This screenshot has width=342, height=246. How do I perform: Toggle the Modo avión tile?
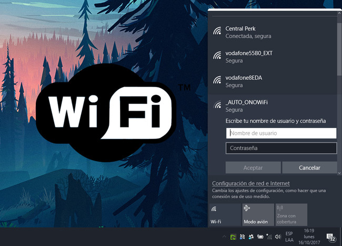258,215
